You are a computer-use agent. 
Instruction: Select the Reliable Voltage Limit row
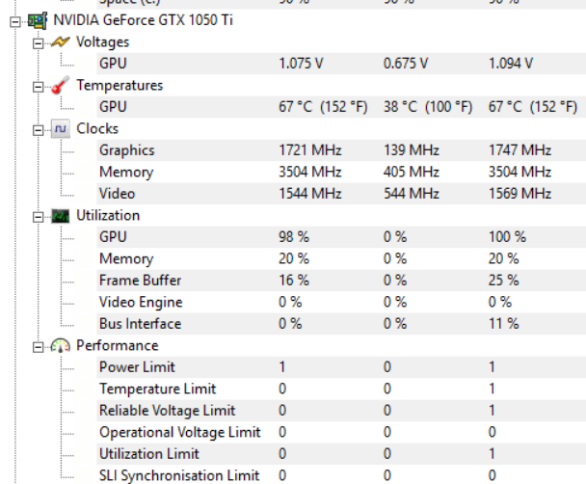click(x=341, y=411)
